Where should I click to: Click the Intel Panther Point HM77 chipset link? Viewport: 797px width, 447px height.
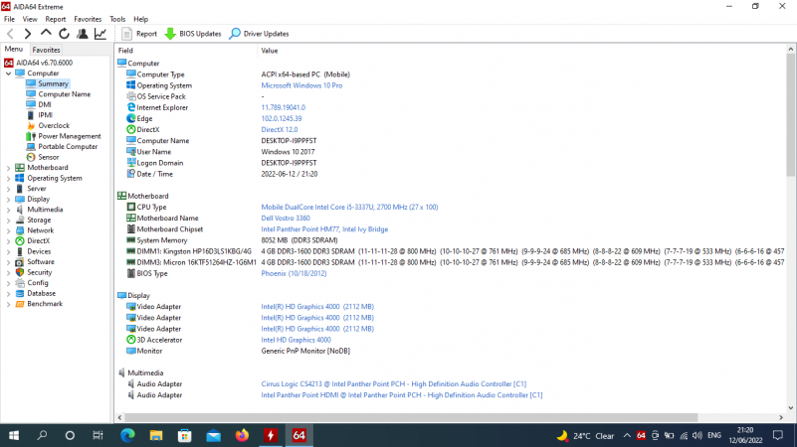(x=324, y=229)
